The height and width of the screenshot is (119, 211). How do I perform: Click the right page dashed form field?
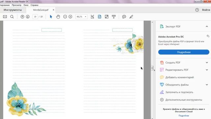[122, 30]
